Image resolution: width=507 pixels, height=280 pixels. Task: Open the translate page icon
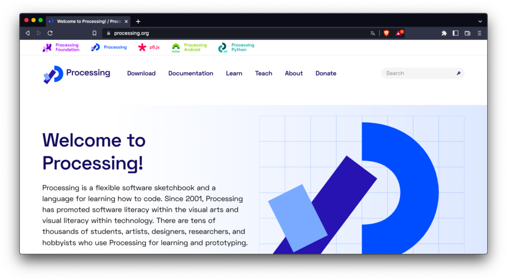[x=372, y=33]
